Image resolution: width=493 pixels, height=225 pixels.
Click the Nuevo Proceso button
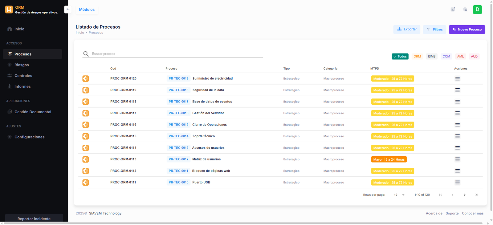tap(467, 30)
